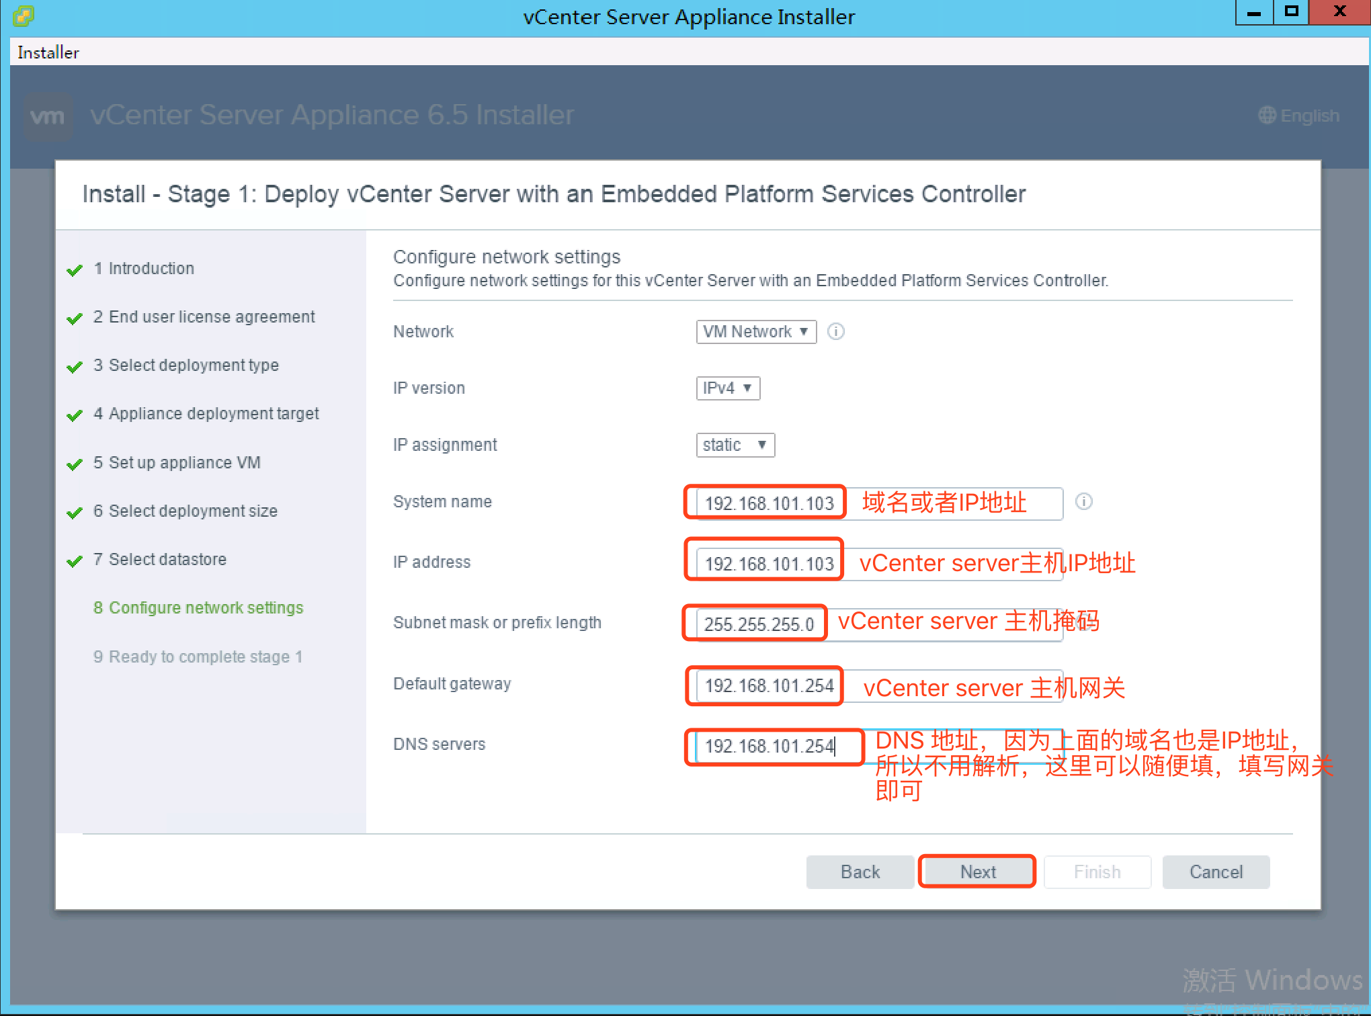Go to step 2 End user license agreement

[x=204, y=316]
